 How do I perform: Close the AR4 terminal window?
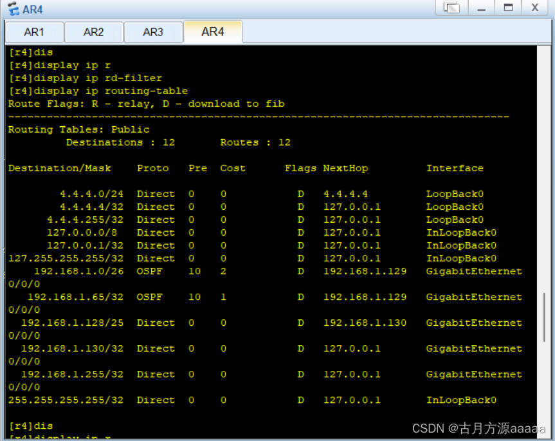(535, 8)
